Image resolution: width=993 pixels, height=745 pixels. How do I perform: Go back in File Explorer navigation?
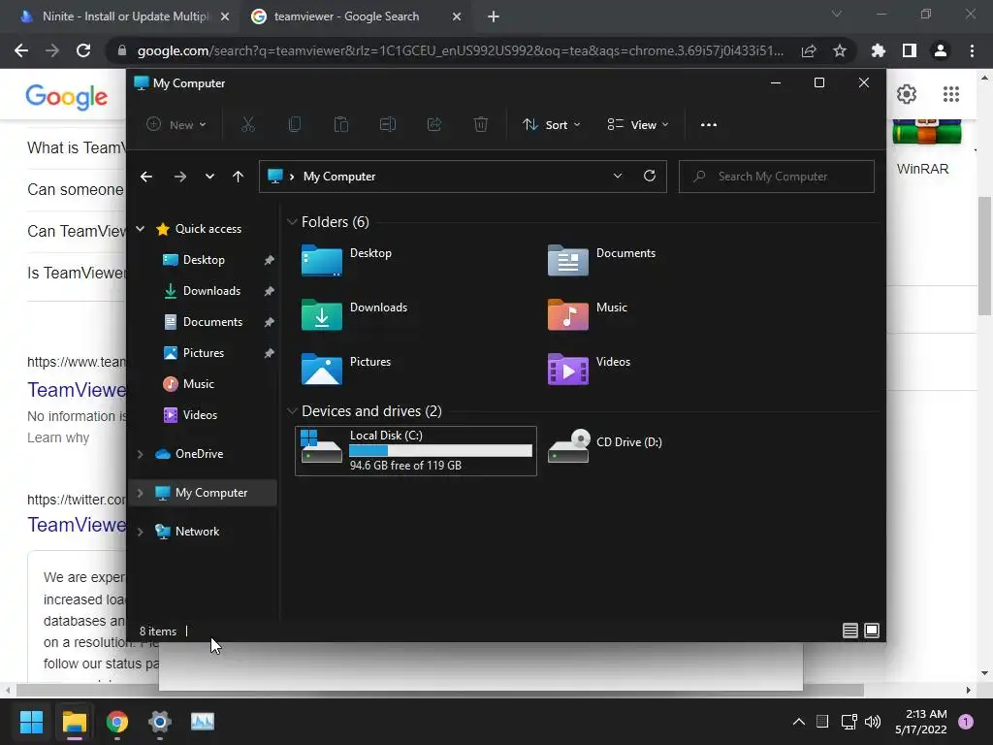[146, 177]
